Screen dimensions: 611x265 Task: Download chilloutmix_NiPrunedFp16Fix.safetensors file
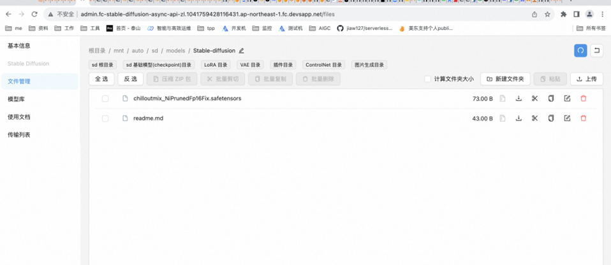click(x=519, y=99)
